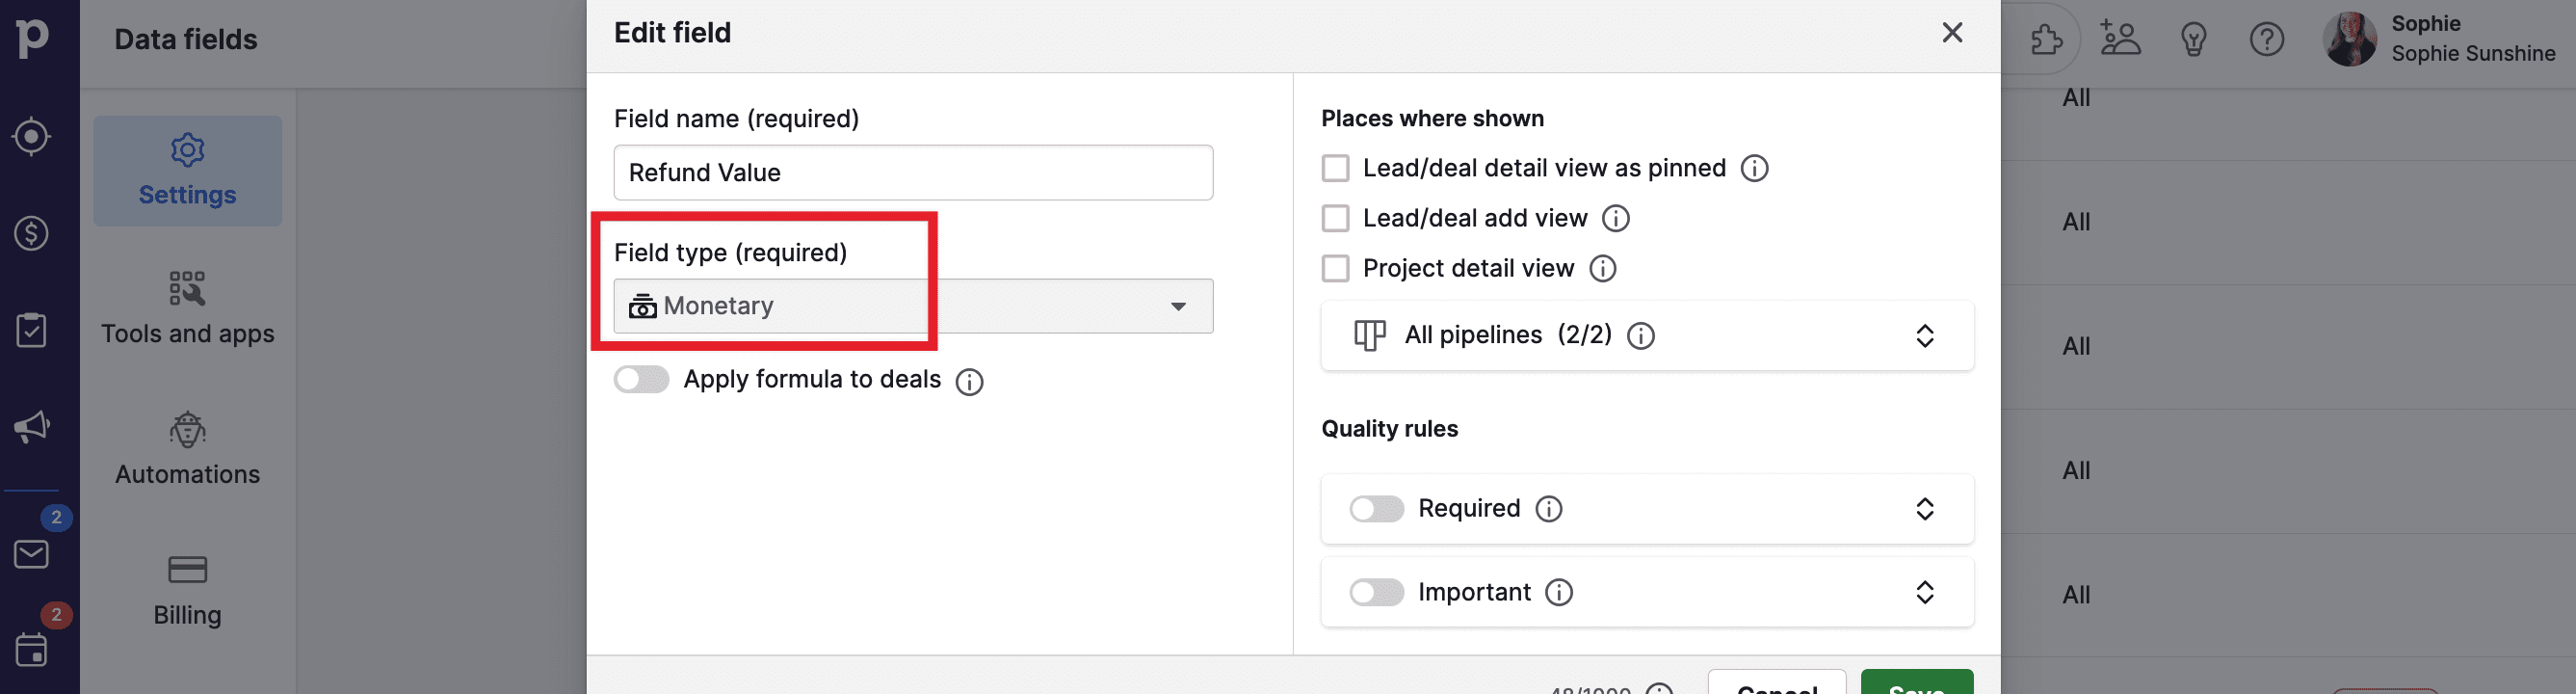Screen dimensions: 2576x694
Task: Click the Field name input box
Action: pos(912,172)
